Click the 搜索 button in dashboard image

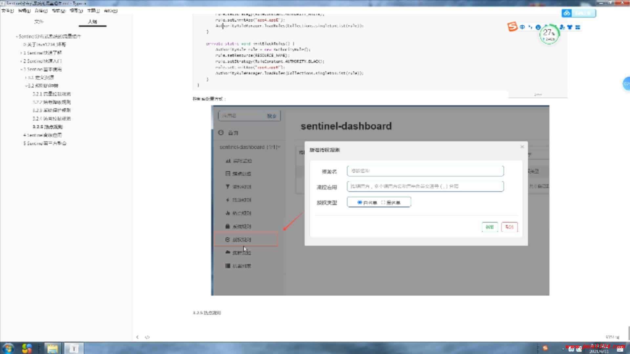click(272, 116)
